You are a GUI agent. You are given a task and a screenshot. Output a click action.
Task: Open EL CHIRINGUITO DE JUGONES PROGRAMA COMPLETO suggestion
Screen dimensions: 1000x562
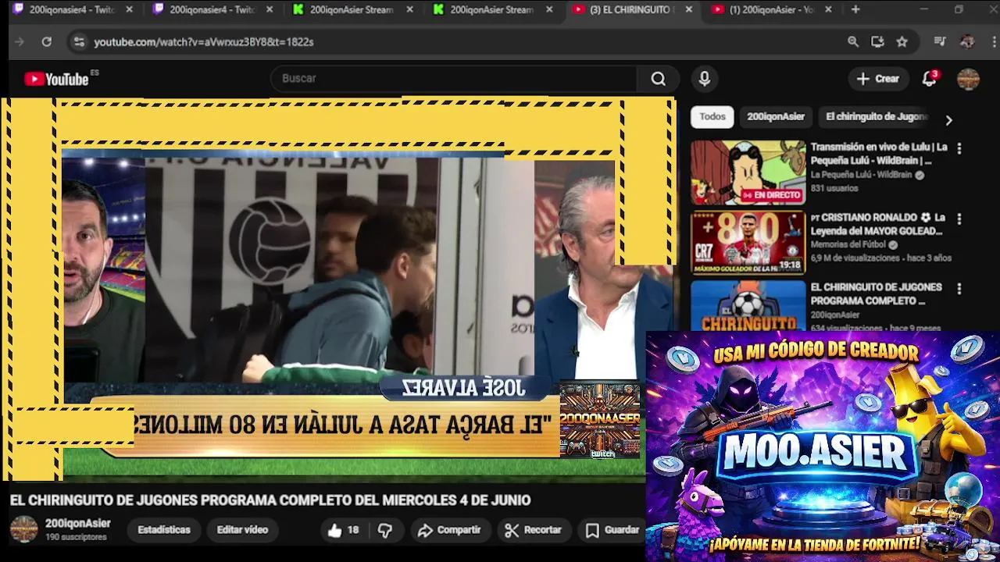tap(876, 294)
